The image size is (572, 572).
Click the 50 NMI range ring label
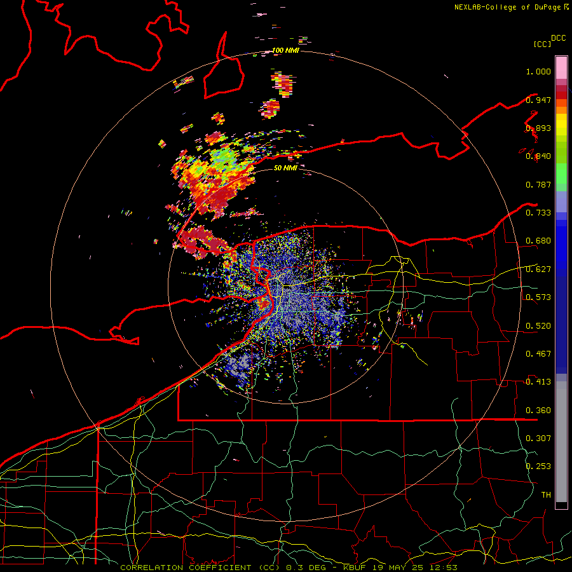[x=285, y=168]
